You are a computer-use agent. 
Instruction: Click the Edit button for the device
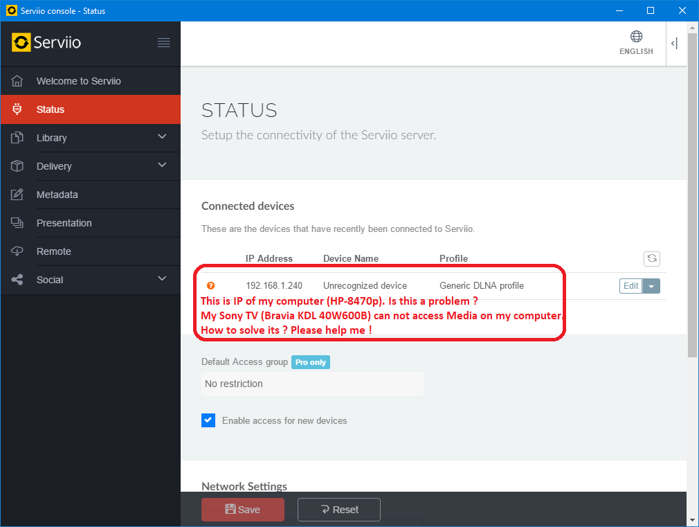pyautogui.click(x=630, y=286)
